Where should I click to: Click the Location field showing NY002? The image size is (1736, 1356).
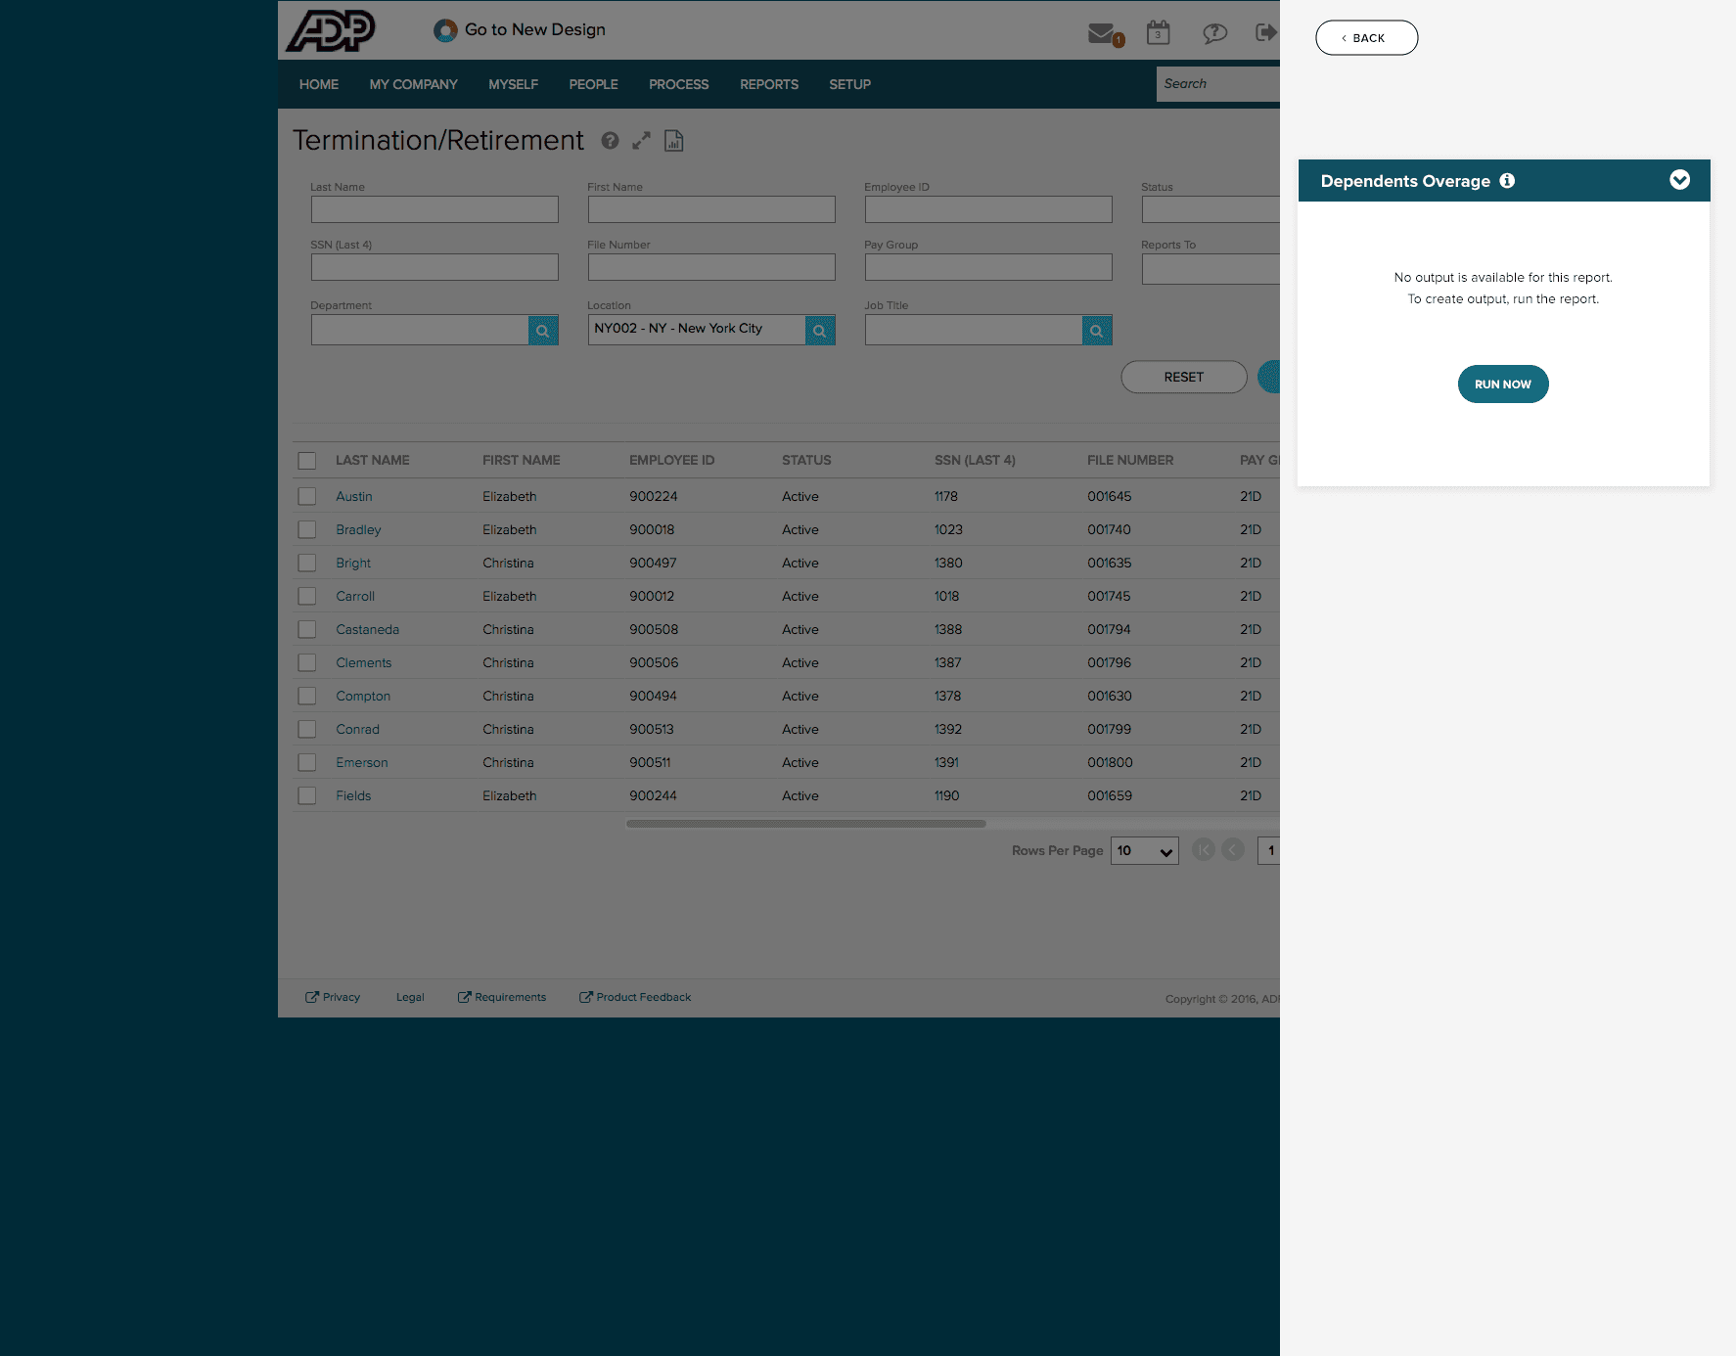click(697, 330)
